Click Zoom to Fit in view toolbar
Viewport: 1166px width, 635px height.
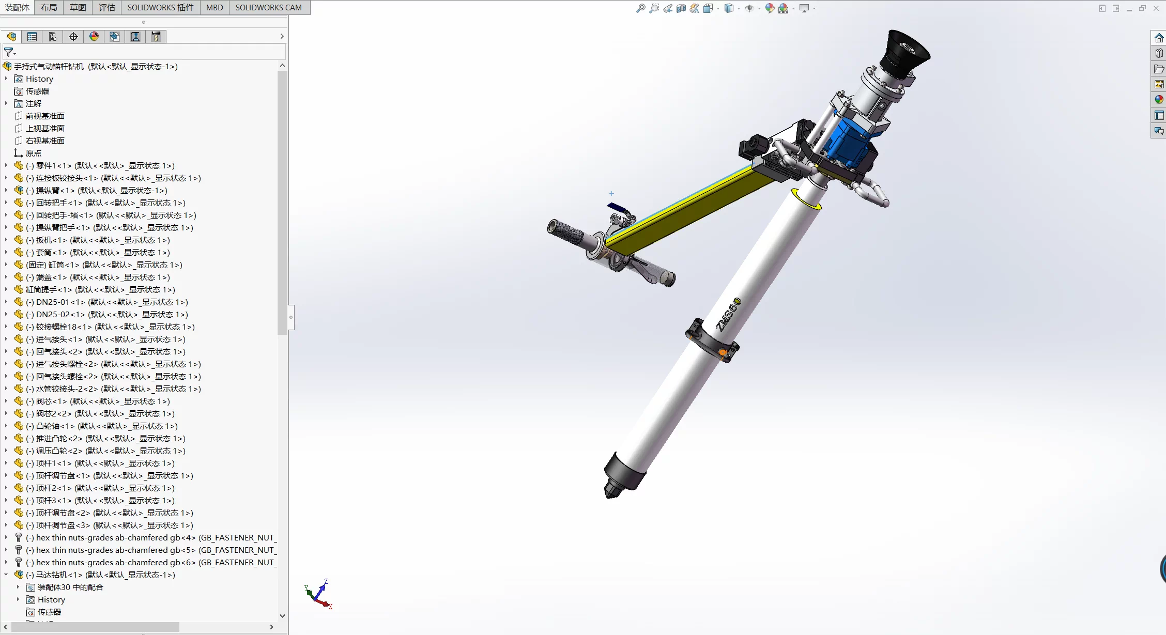pyautogui.click(x=641, y=8)
